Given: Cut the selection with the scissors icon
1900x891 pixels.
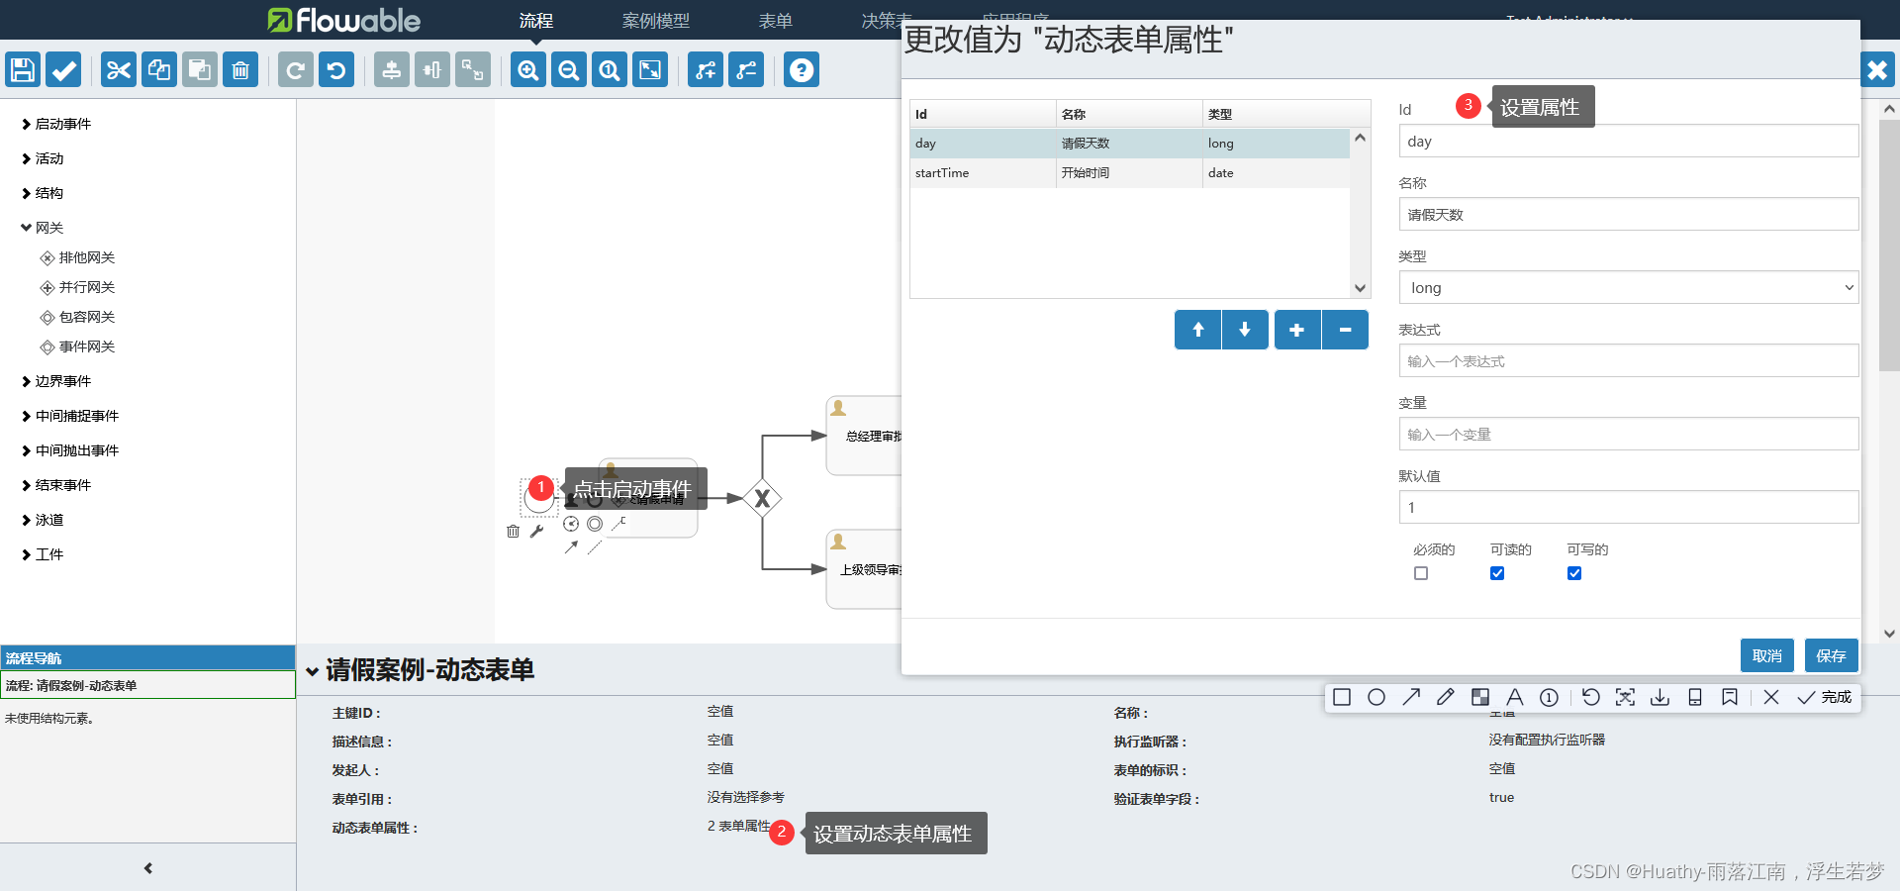Looking at the screenshot, I should tap(119, 70).
